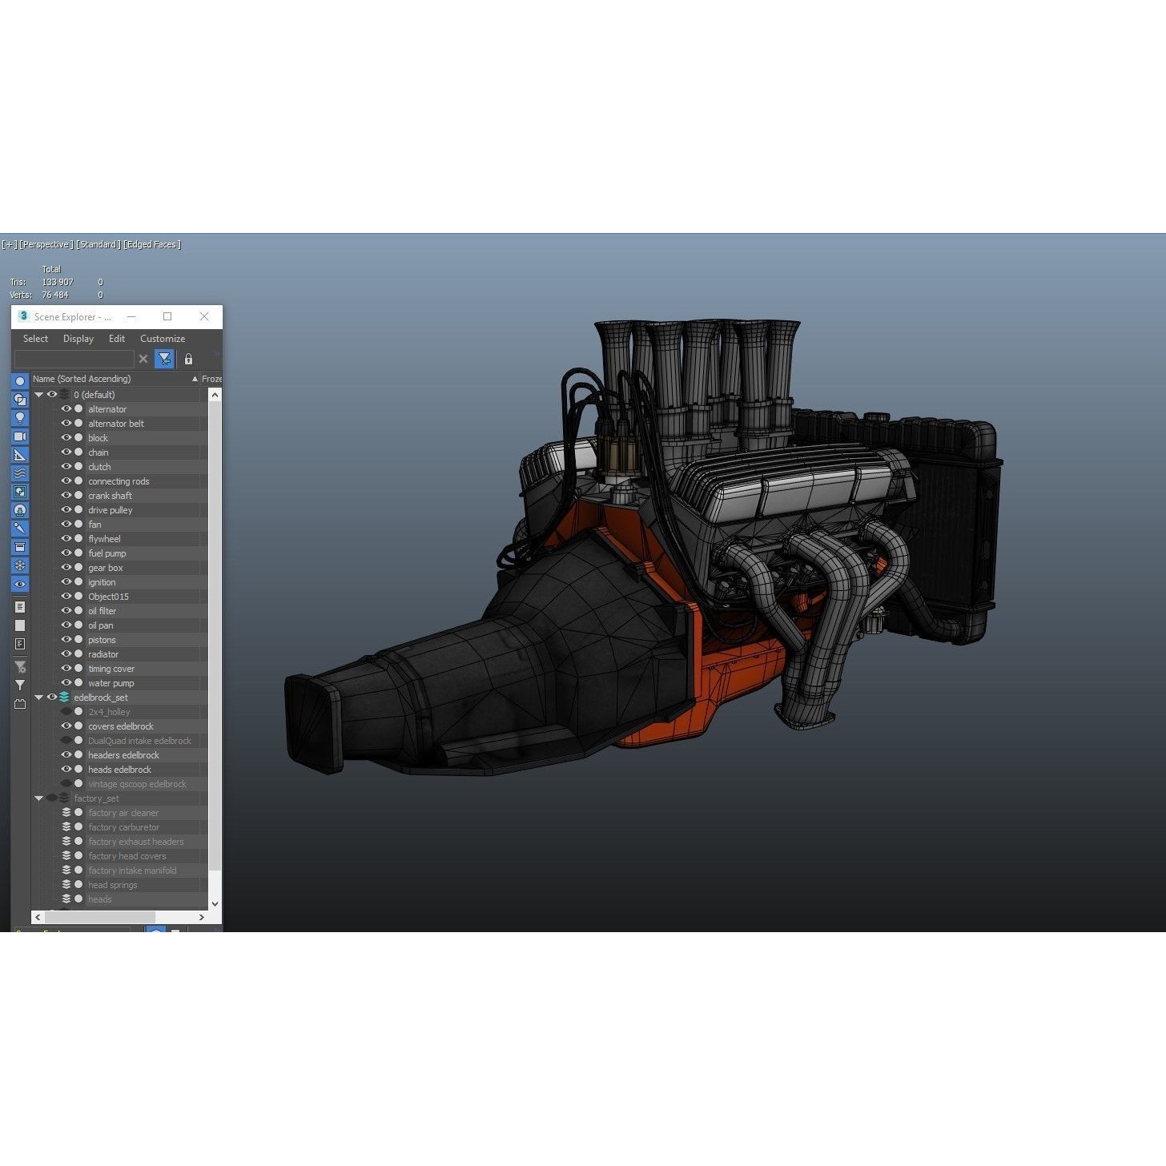Collapse the edelbrock_set layer
This screenshot has height=1166, width=1166.
(x=38, y=697)
